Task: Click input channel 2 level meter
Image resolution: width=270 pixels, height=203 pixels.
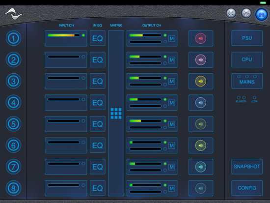Action: [x=63, y=57]
